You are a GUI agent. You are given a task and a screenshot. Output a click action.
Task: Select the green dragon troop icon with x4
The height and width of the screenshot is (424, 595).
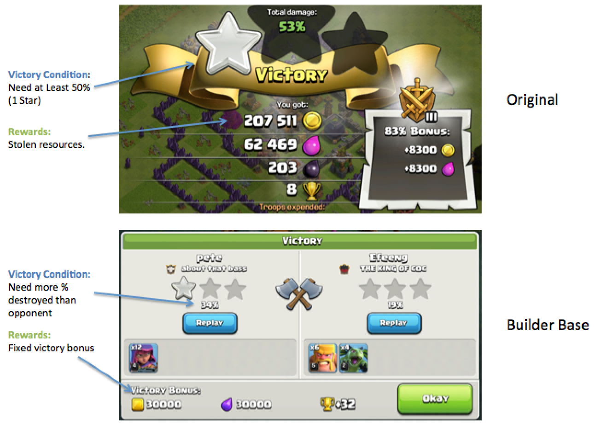[353, 357]
